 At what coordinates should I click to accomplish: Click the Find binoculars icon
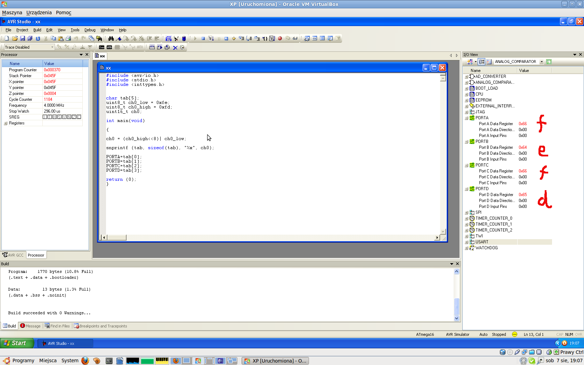coord(111,39)
